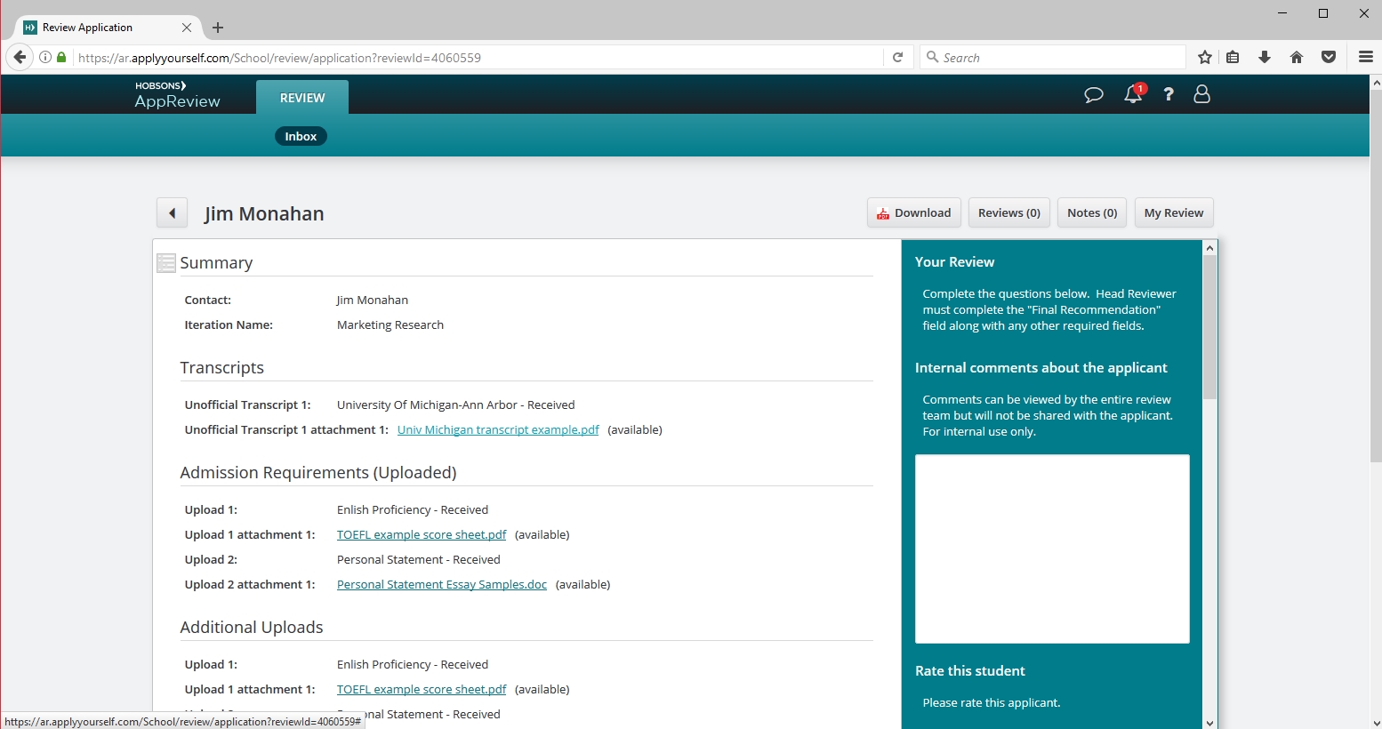The image size is (1382, 729).
Task: Open the browser downloads arrow icon
Action: 1265,58
